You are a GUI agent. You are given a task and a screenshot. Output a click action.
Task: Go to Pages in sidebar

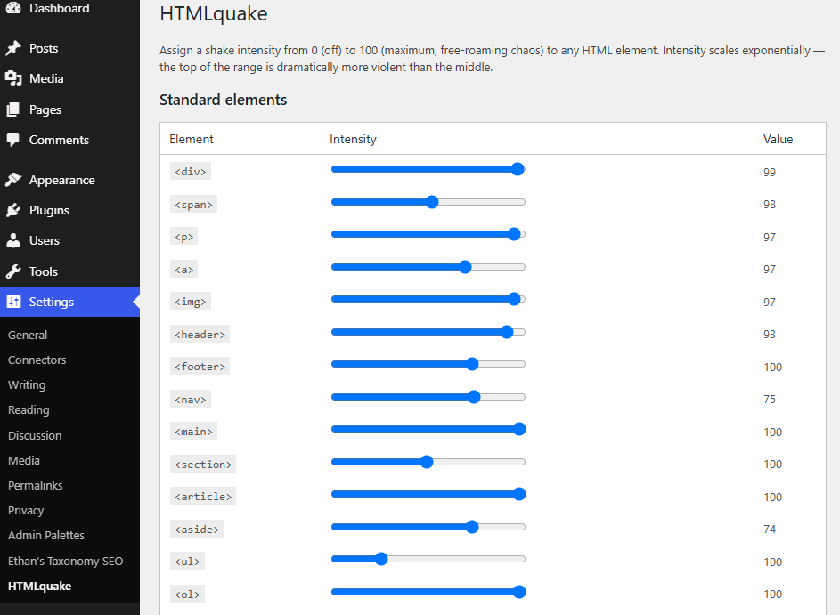69,109
